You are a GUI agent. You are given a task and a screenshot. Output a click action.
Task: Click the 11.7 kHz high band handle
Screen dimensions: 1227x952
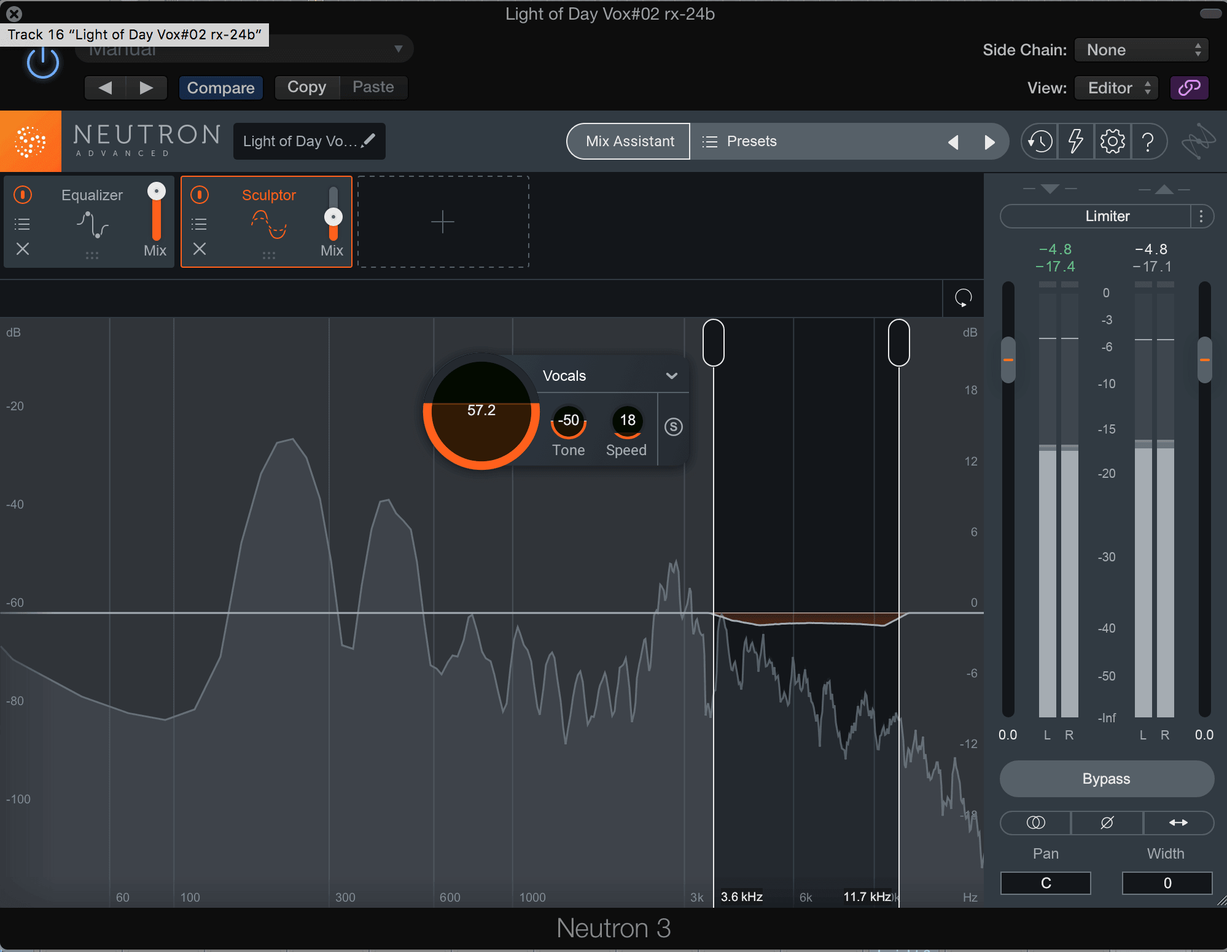point(899,343)
